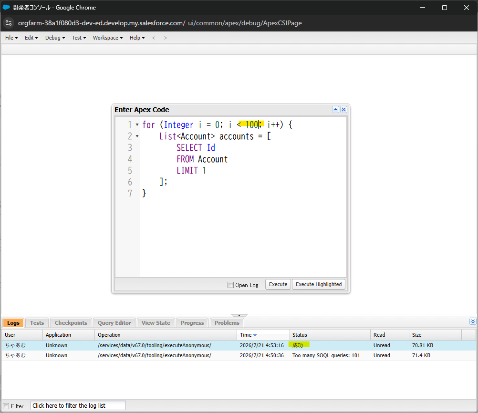478x413 pixels.
Task: Click the 成功 status cell
Action: click(x=298, y=345)
